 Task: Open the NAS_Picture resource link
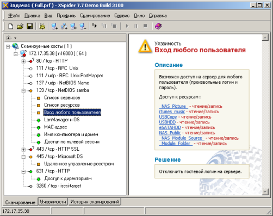[x=173, y=106]
